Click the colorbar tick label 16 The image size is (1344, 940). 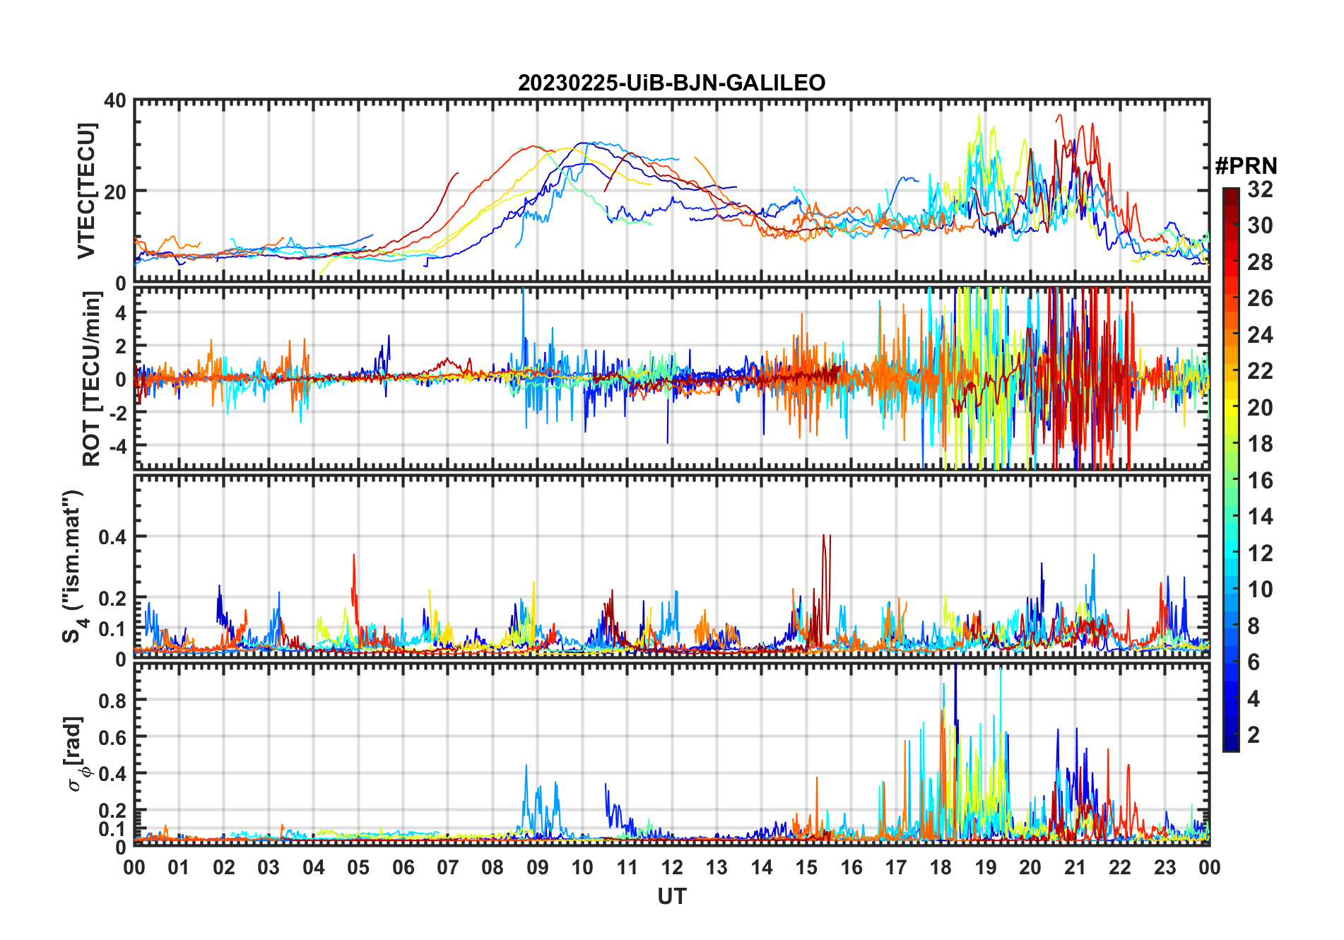(1259, 481)
